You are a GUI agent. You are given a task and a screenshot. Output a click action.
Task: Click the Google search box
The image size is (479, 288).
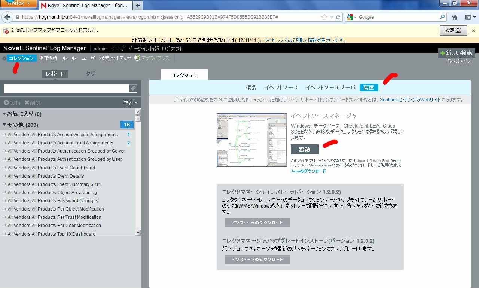[x=398, y=17]
